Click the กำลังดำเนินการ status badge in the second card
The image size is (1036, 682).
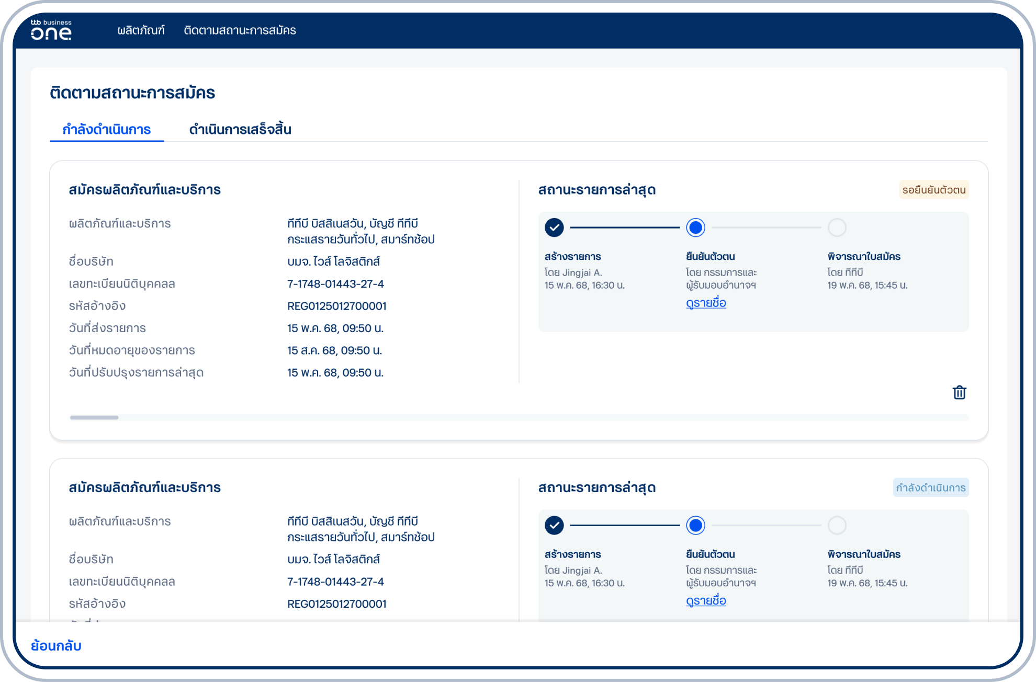click(931, 487)
